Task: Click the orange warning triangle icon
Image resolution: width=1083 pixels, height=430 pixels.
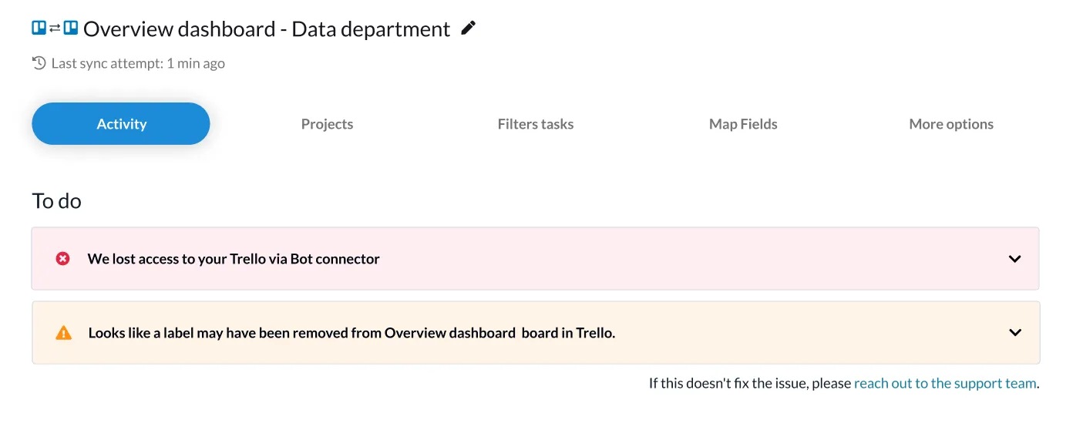Action: tap(63, 333)
